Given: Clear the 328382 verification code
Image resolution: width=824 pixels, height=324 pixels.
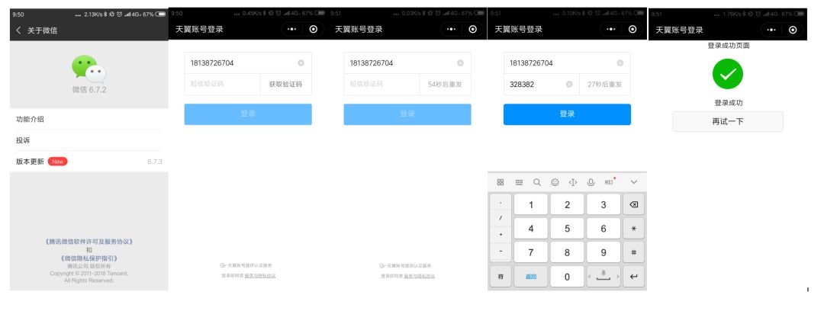Looking at the screenshot, I should click(x=569, y=84).
